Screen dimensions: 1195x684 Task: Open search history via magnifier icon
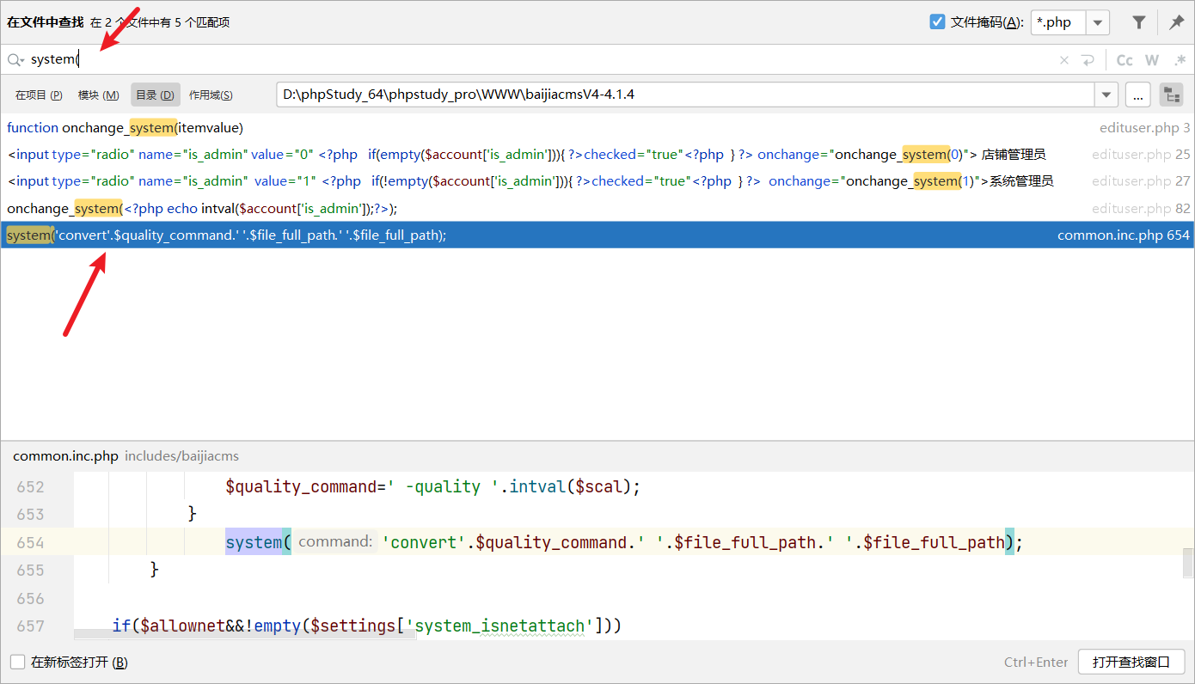tap(15, 60)
